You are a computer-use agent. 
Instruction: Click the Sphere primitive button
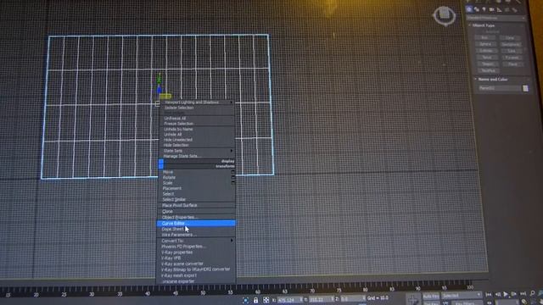pyautogui.click(x=485, y=44)
